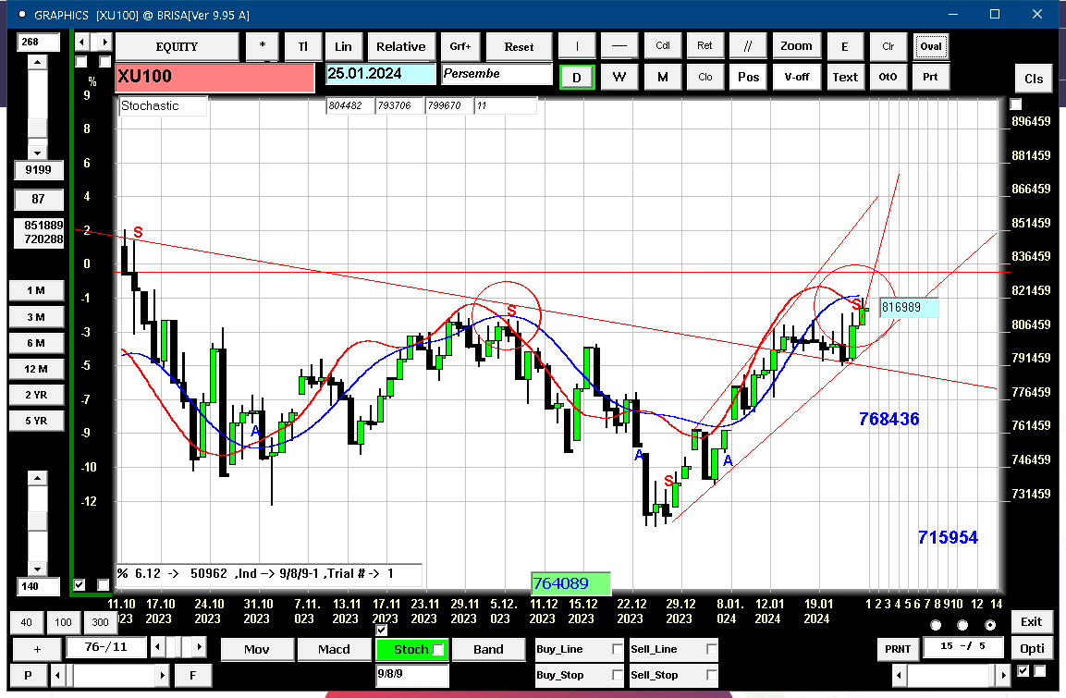This screenshot has height=698, width=1066.
Task: Select the parallel lines tool
Action: click(x=748, y=46)
